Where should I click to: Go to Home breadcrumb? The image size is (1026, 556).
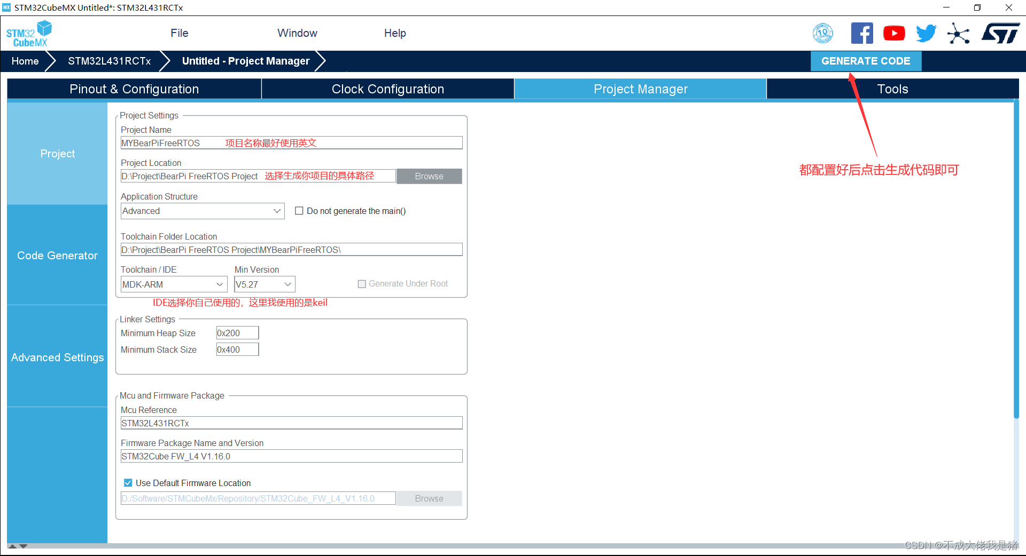click(x=25, y=61)
